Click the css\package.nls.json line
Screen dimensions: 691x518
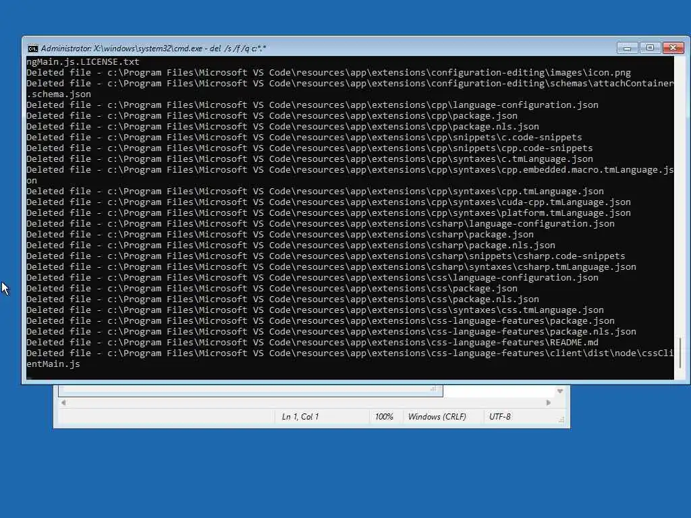[x=283, y=299]
